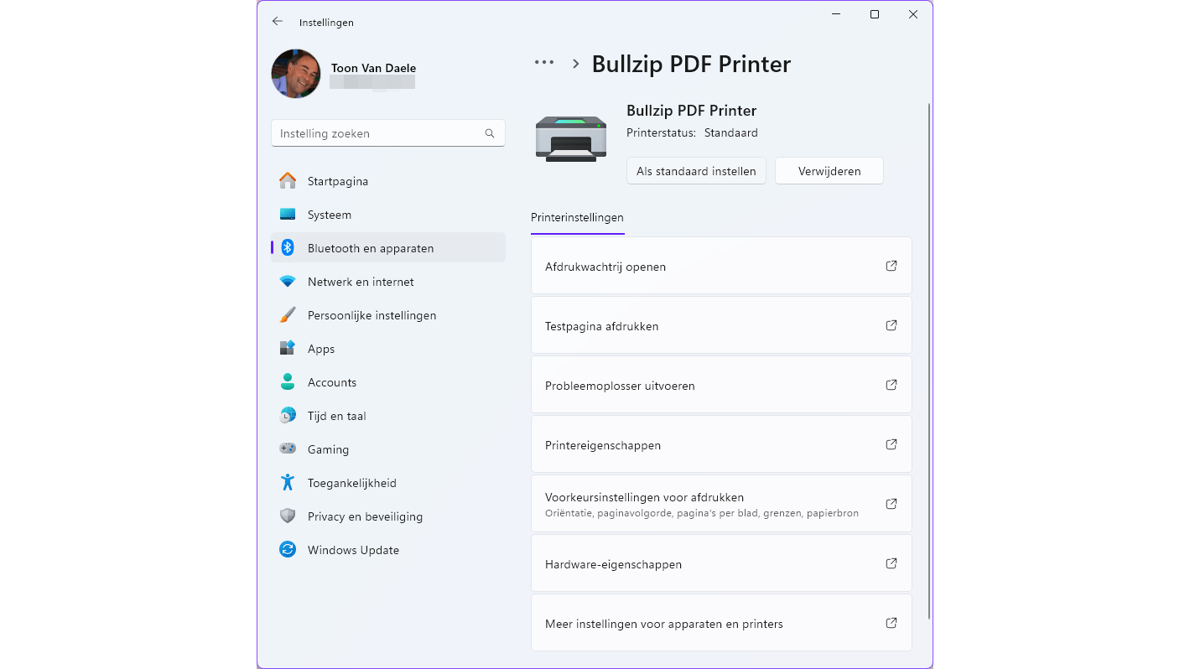
Task: Click the Verwijderen button
Action: coord(829,171)
